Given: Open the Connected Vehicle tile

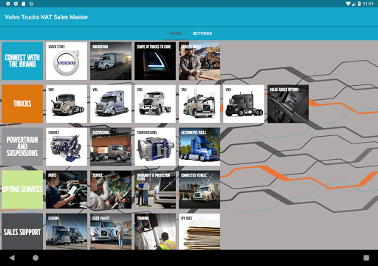Looking at the screenshot, I should [199, 189].
